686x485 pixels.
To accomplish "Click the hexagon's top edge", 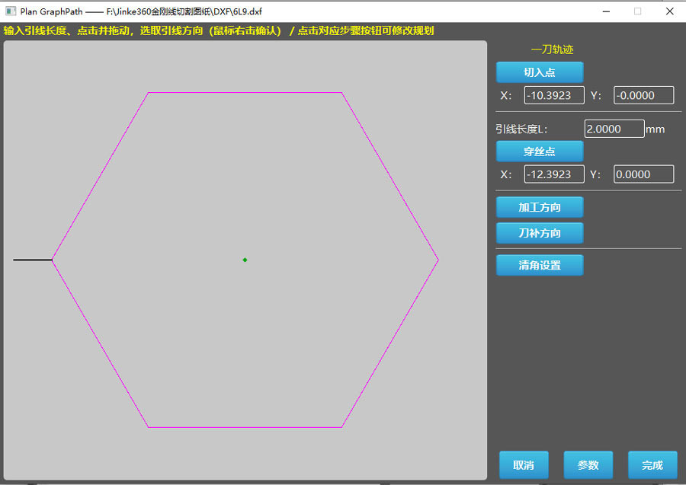I will (x=245, y=93).
